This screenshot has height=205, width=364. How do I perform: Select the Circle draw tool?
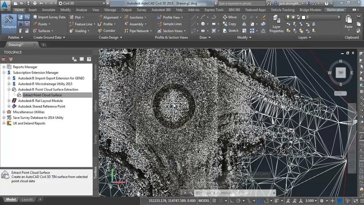(x=203, y=24)
